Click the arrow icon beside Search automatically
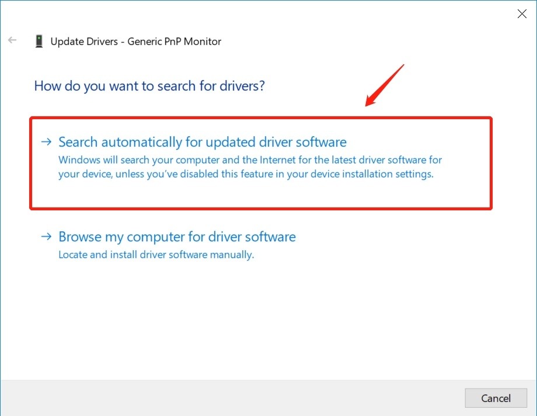The image size is (537, 416). pos(46,142)
